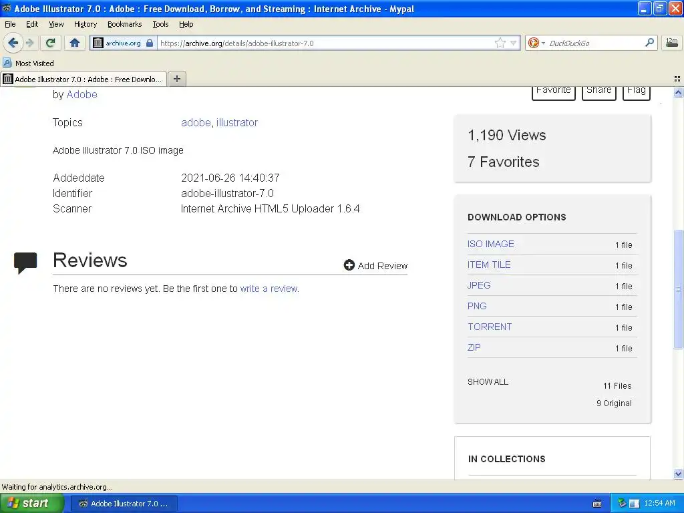Open the Most Visited bookmarks folder

(x=29, y=63)
